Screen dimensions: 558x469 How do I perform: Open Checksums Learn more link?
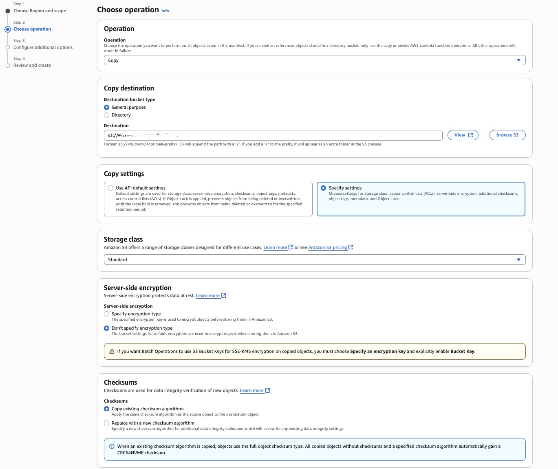pyautogui.click(x=251, y=391)
